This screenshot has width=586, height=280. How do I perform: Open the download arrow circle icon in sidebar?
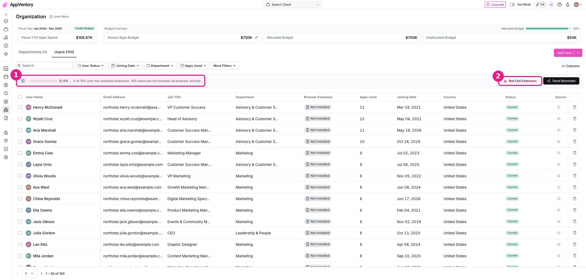tap(6, 101)
